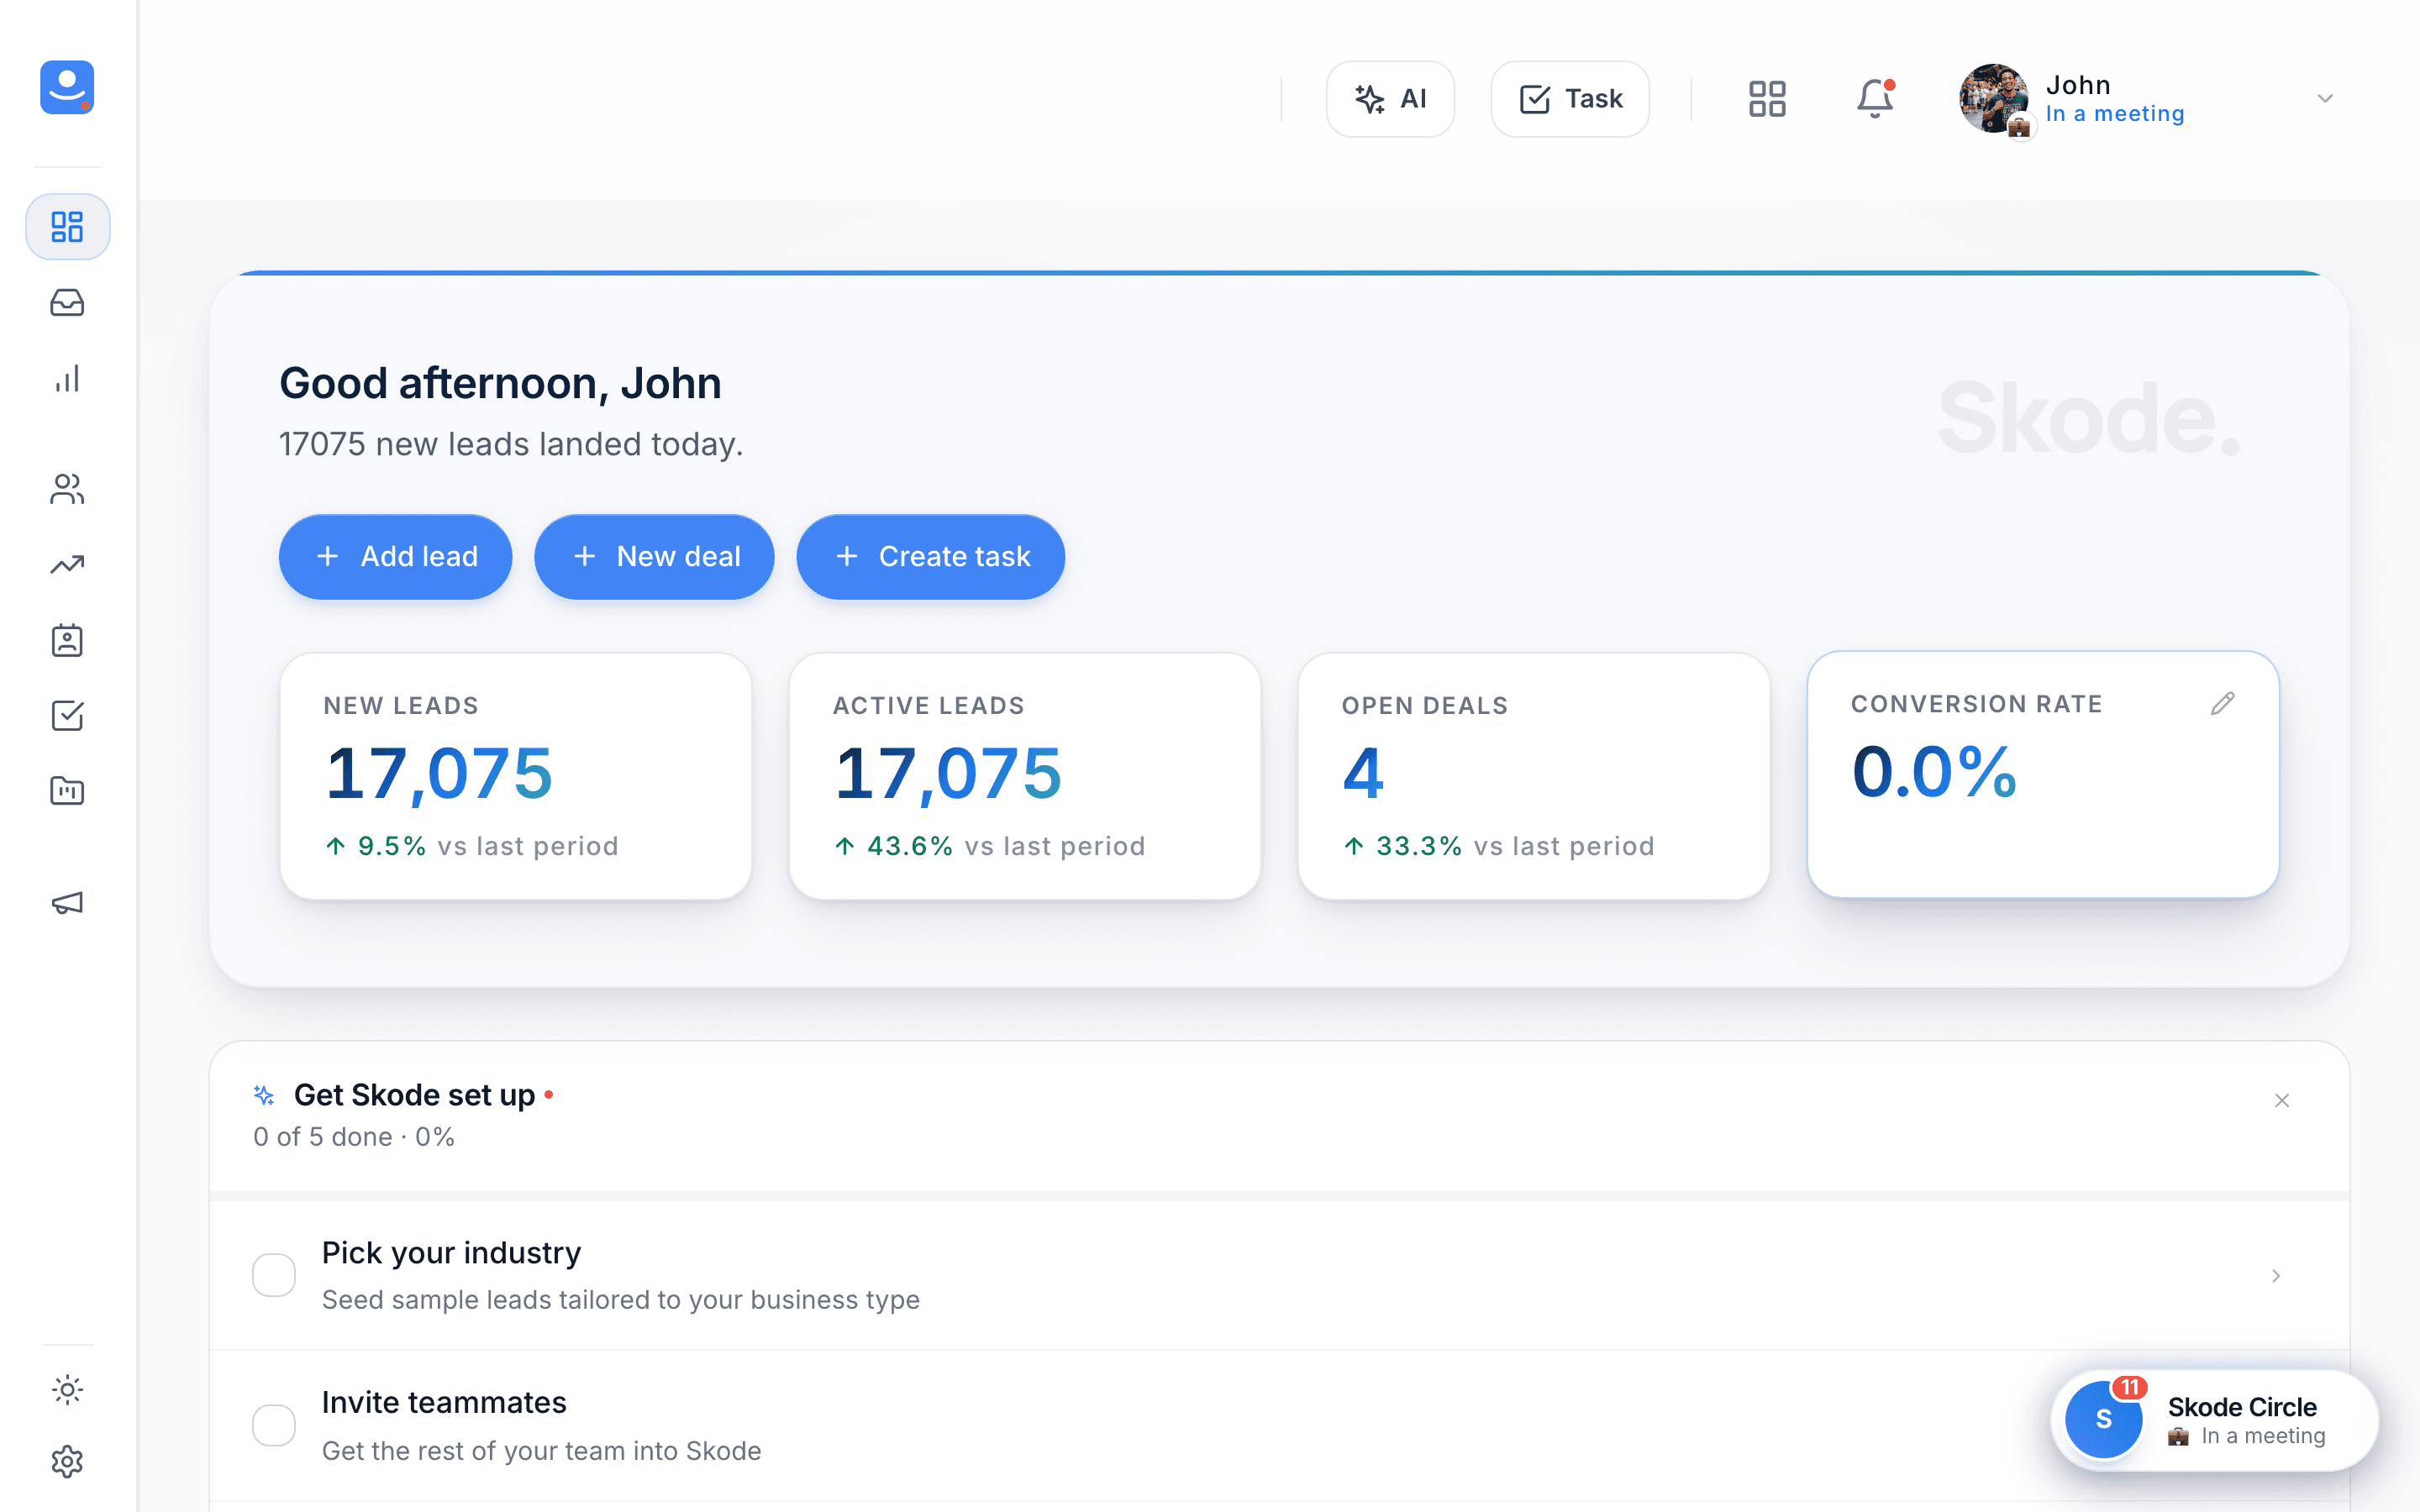2420x1512 pixels.
Task: Click '0 of 5 done · 0%' progress text
Action: pyautogui.click(x=354, y=1137)
